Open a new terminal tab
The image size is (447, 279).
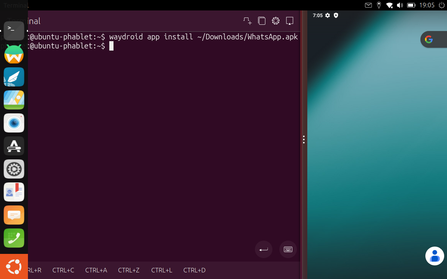pos(248,21)
